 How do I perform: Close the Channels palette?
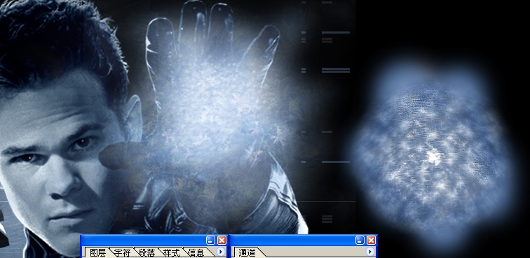(x=371, y=240)
